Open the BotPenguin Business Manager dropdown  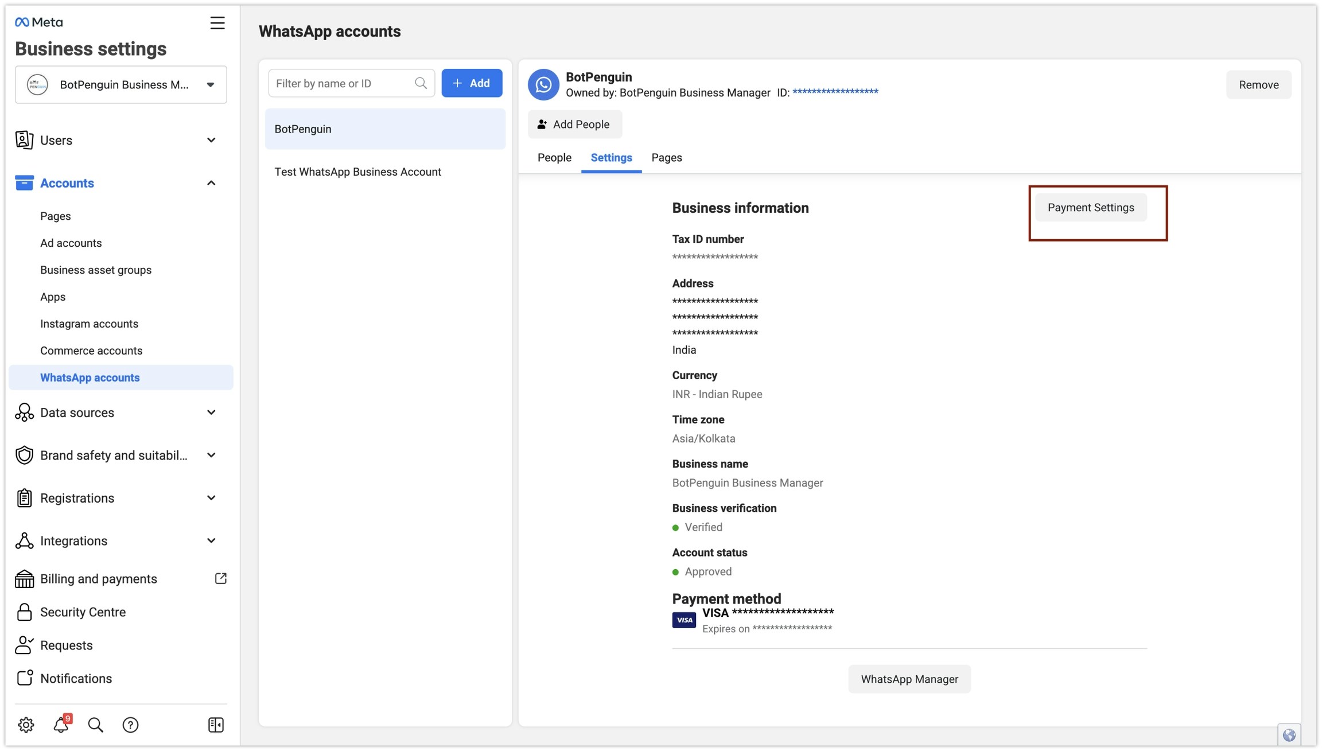121,85
